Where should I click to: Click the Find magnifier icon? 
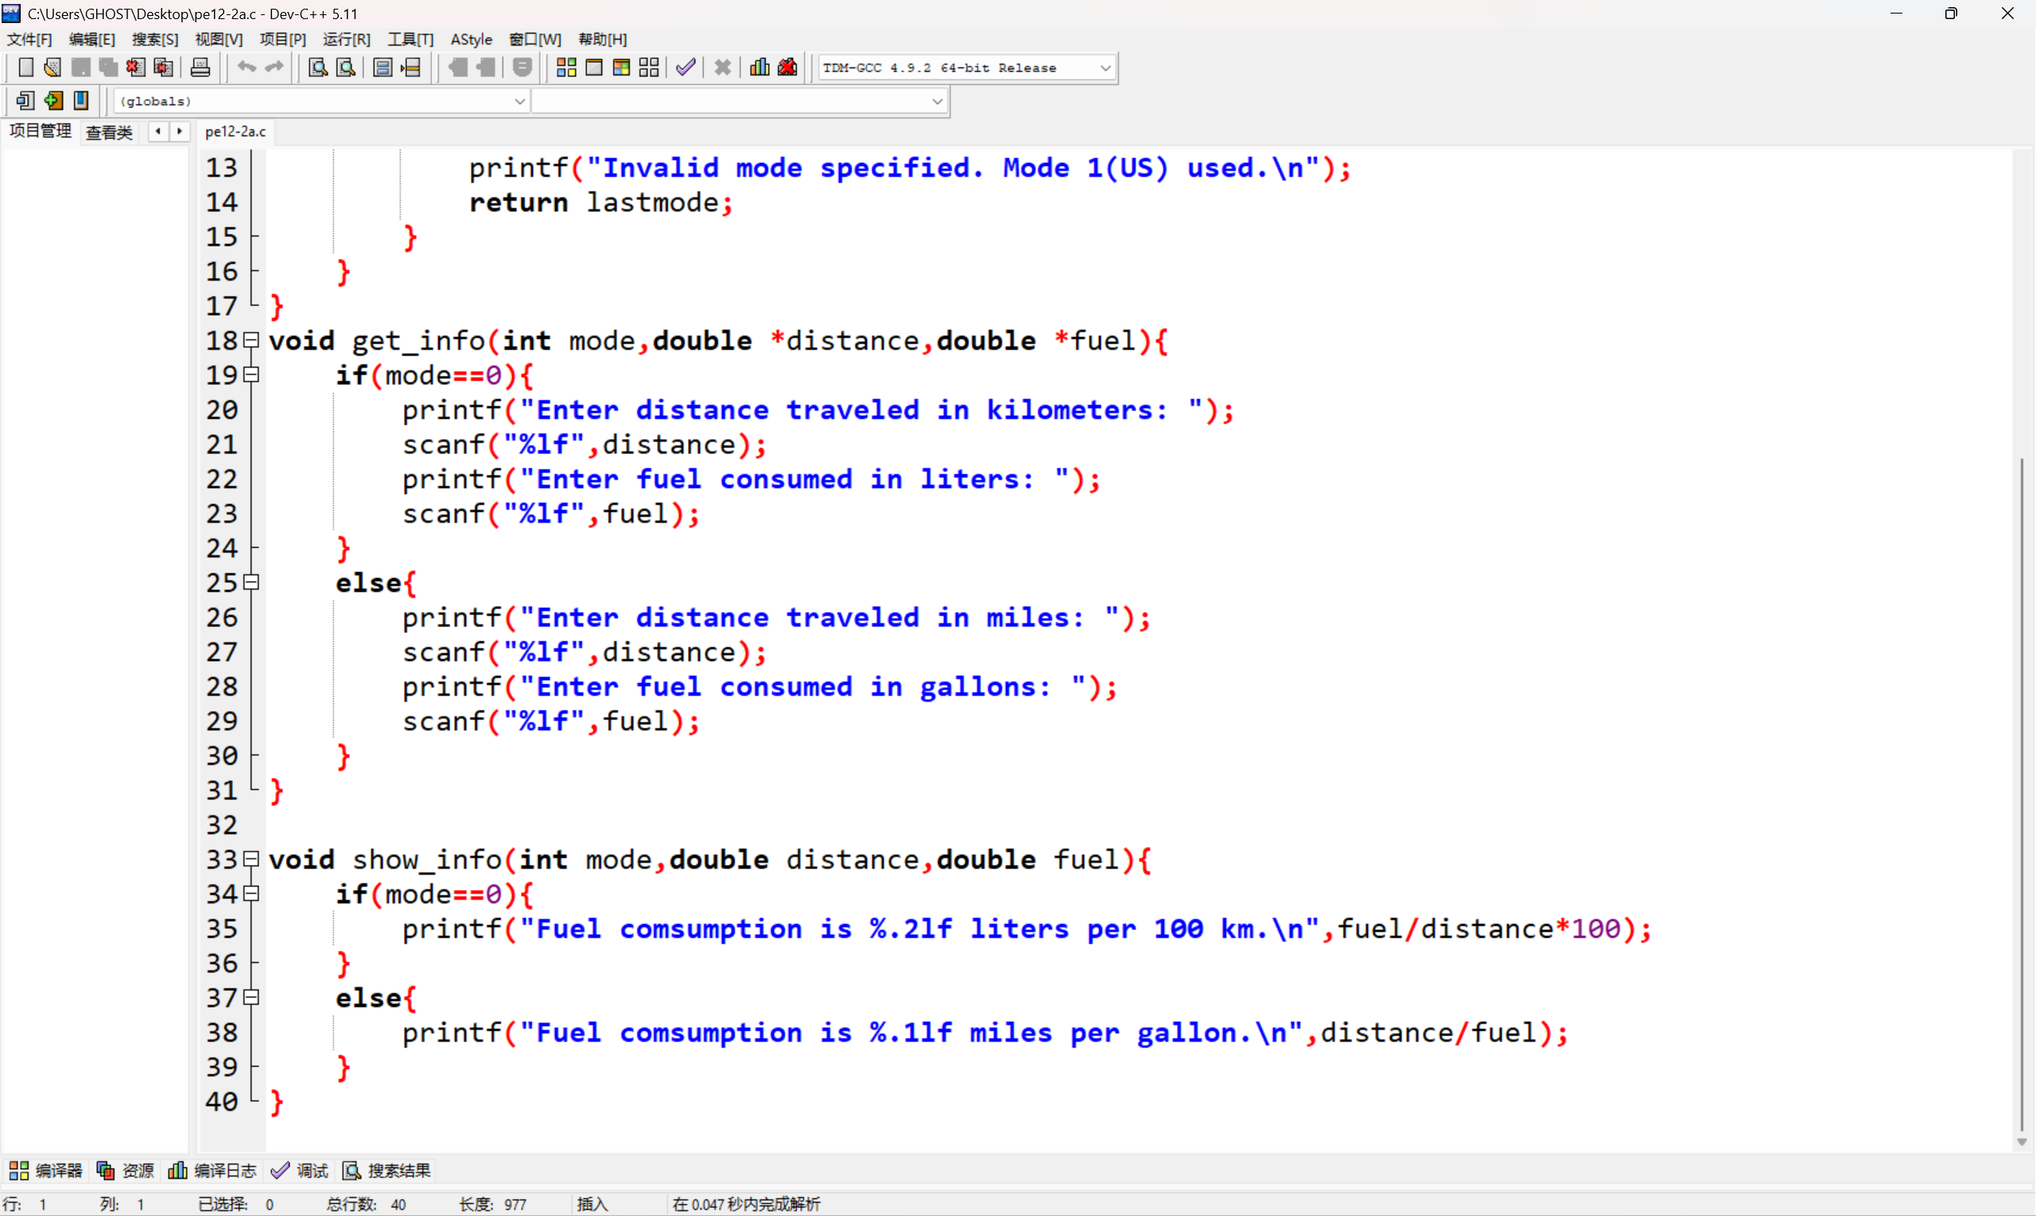(318, 67)
